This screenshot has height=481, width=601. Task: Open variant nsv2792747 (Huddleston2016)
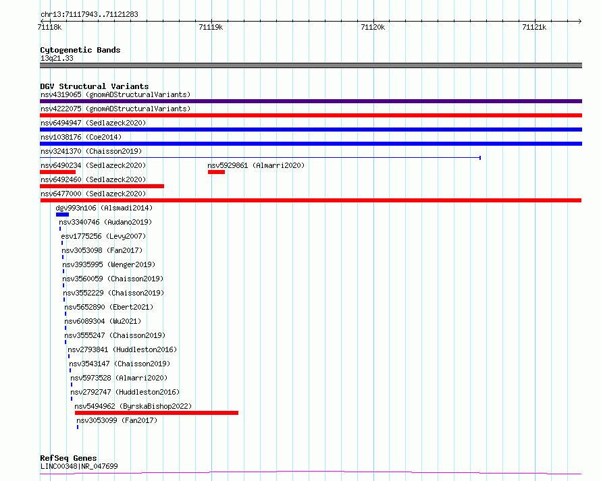[125, 392]
